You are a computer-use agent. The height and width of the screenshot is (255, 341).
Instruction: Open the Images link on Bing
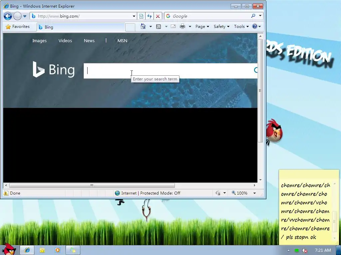click(x=39, y=41)
